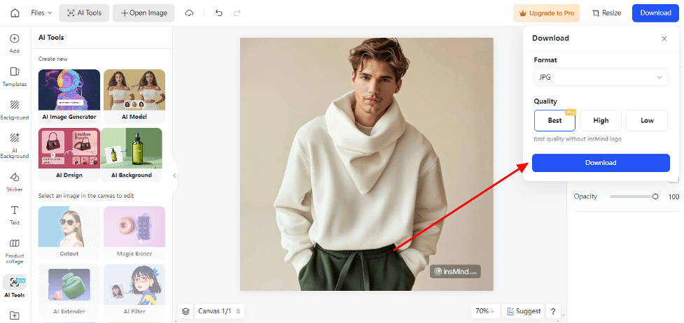Click the Undo arrow icon
This screenshot has width=684, height=323.
coord(219,13)
